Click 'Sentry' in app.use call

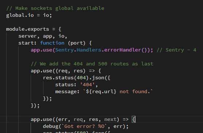click(x=65, y=50)
